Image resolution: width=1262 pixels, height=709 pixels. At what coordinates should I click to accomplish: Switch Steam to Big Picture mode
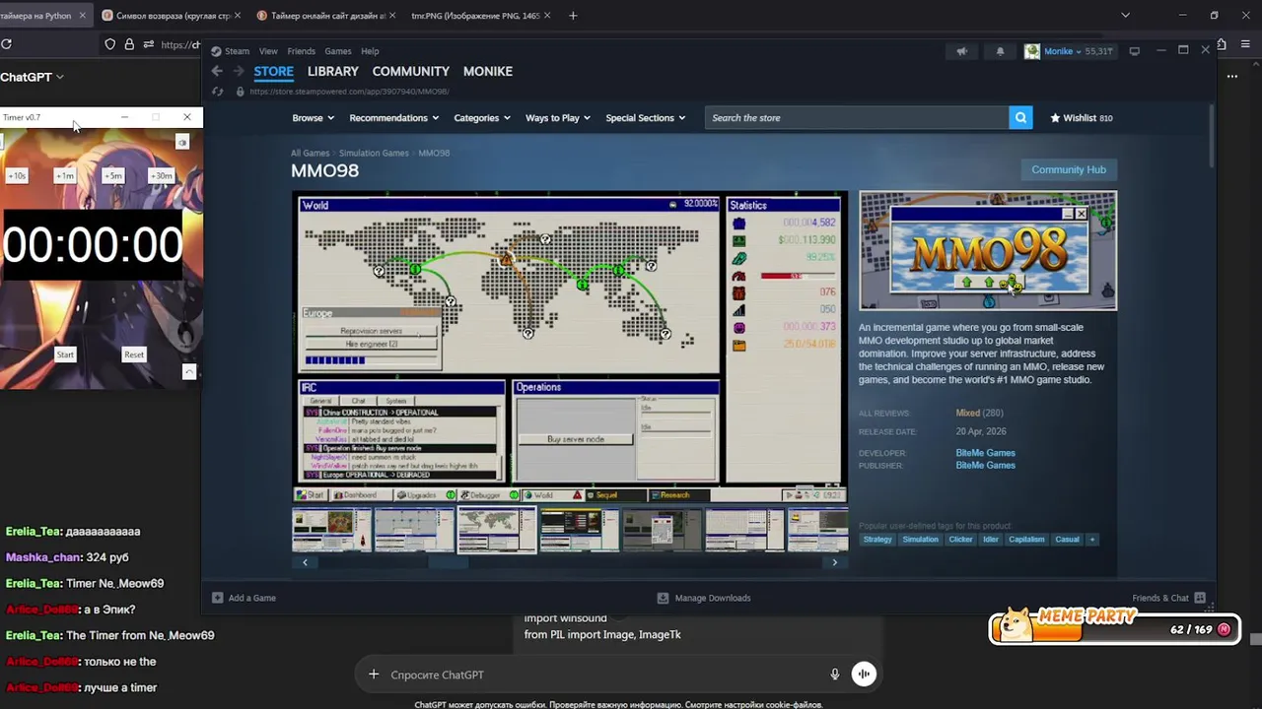pos(1134,51)
